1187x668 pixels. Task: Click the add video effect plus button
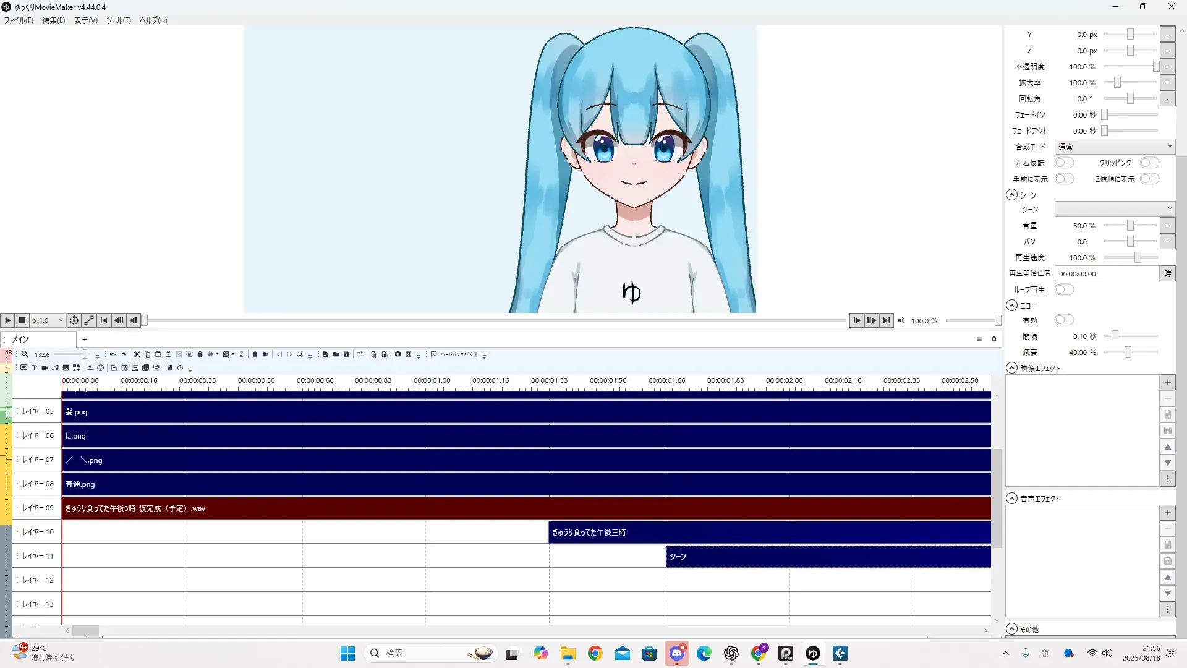click(1167, 382)
